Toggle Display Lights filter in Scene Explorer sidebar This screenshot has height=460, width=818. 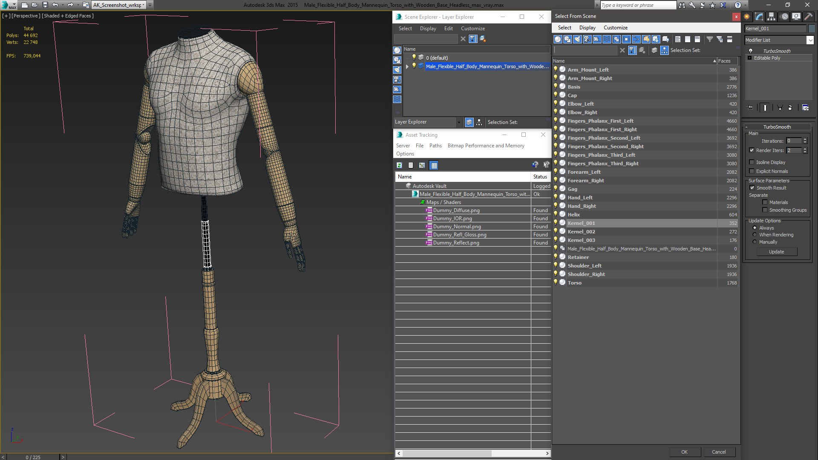click(397, 70)
